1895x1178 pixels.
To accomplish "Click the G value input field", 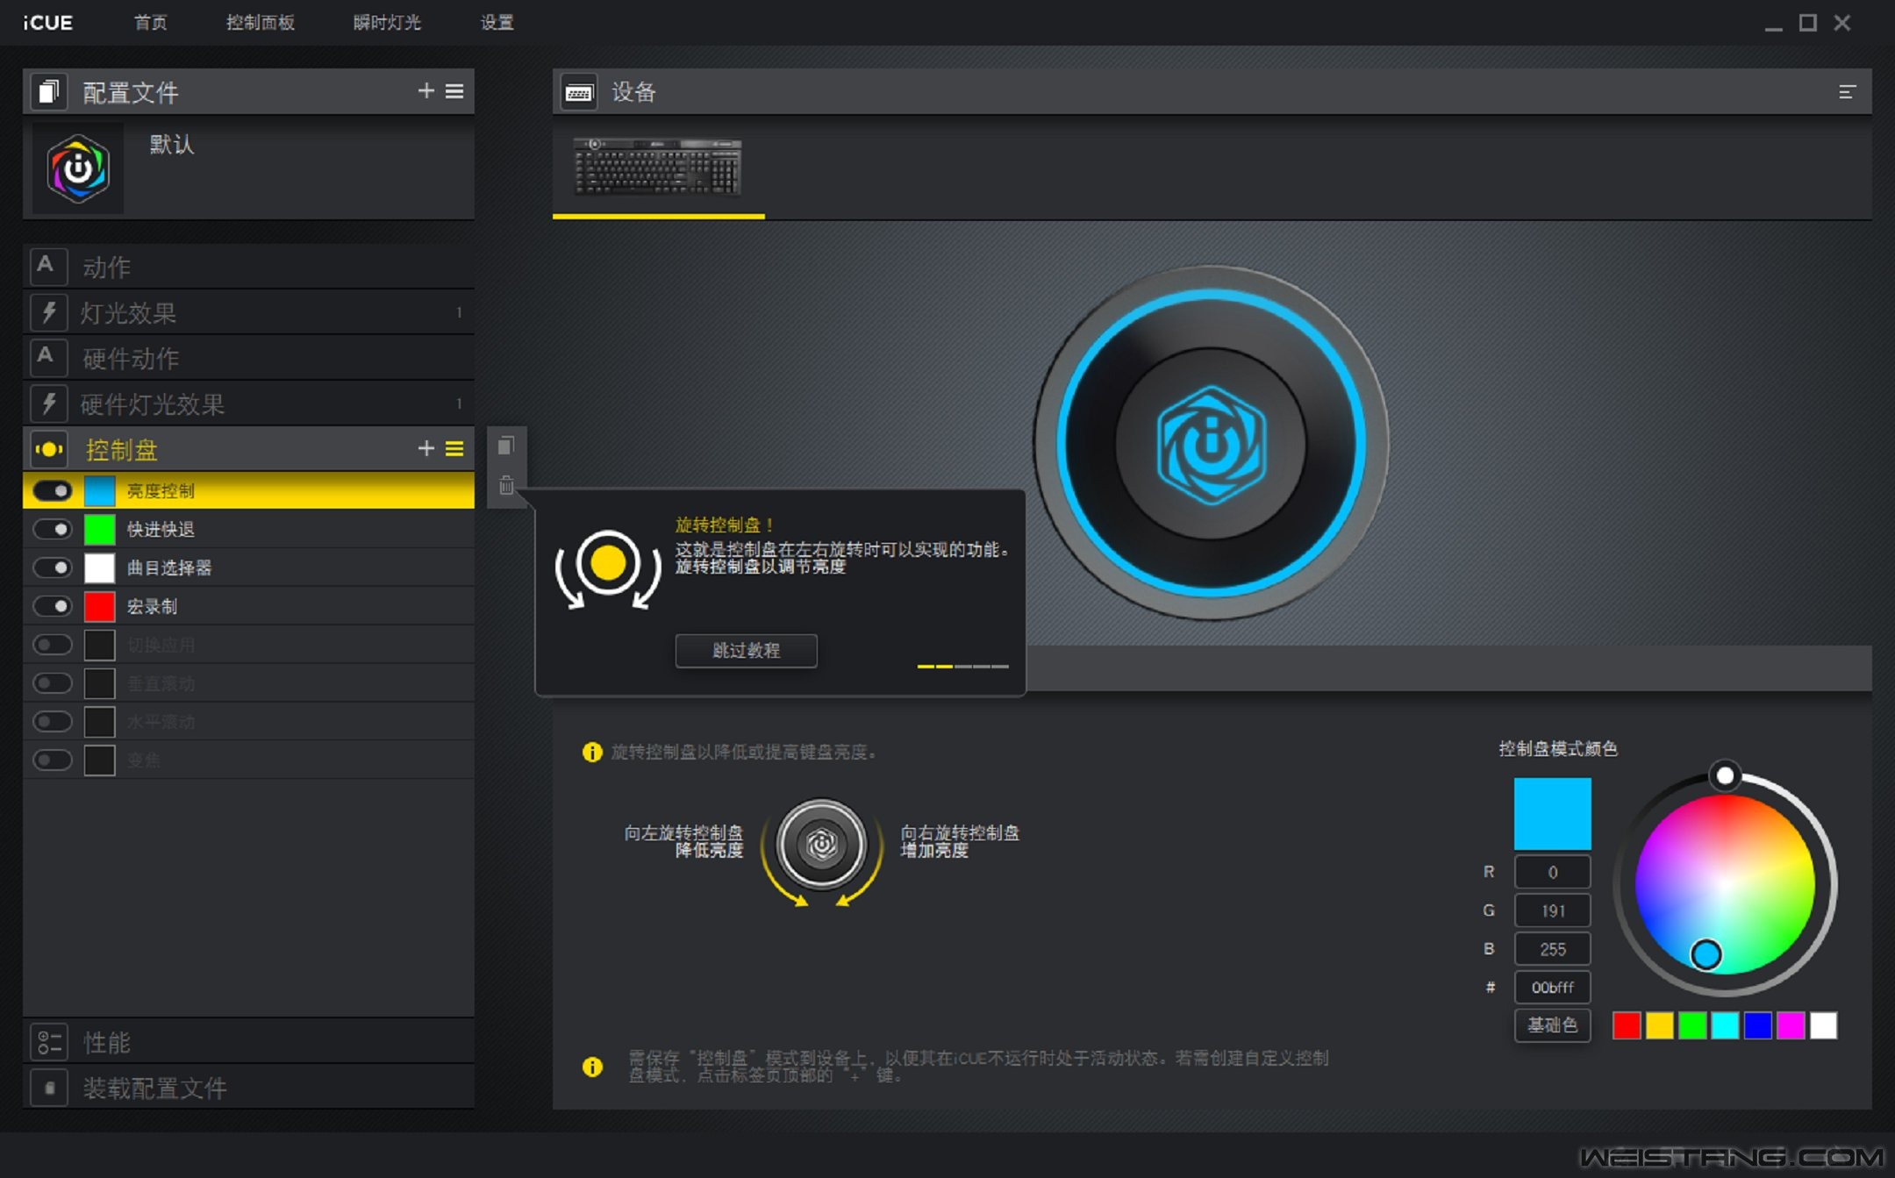I will 1552,910.
